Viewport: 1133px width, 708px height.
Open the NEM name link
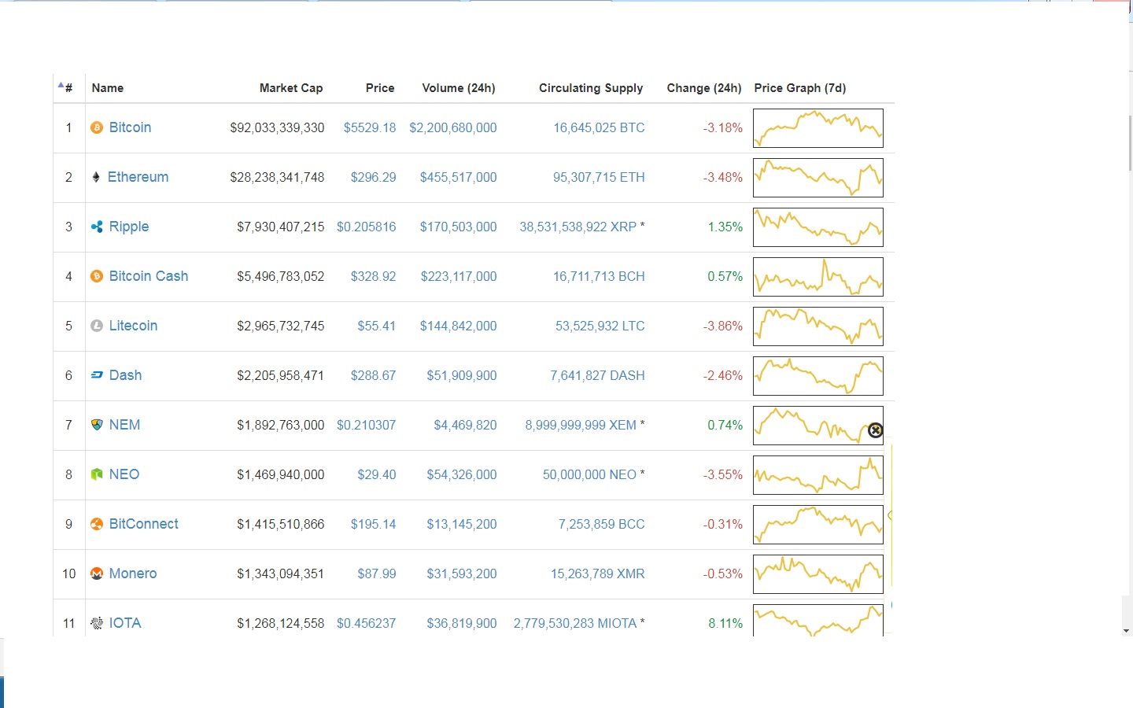[124, 425]
